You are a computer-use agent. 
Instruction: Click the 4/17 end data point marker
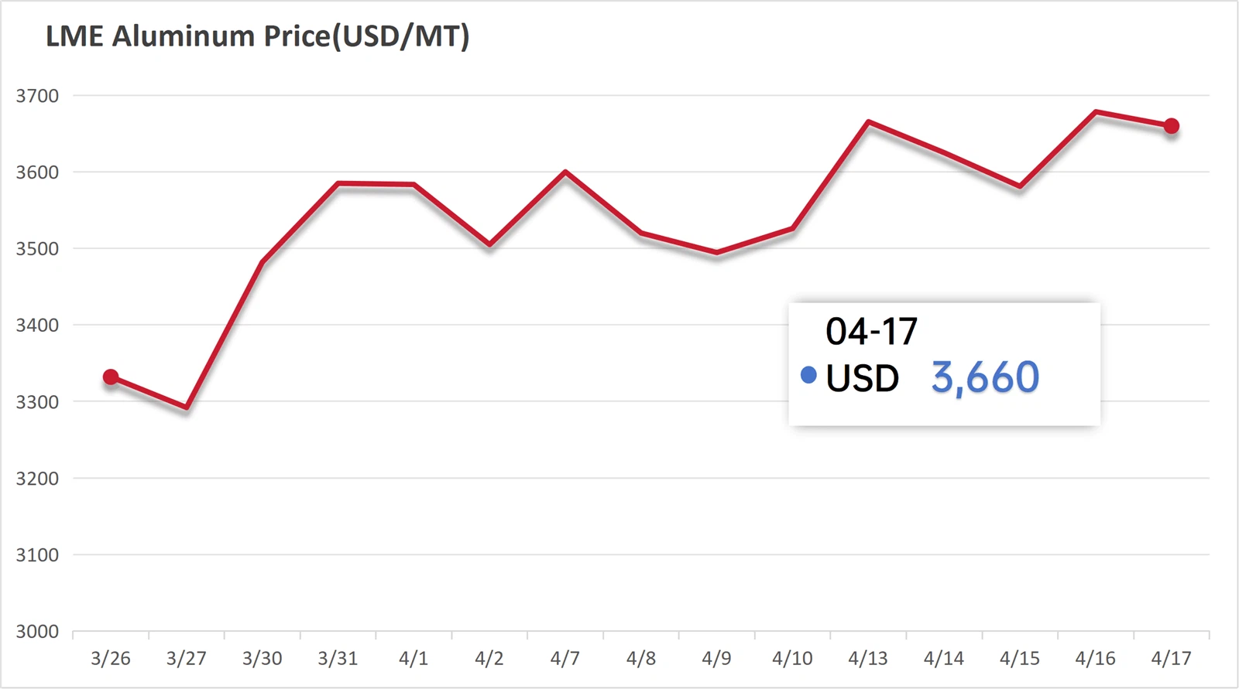[x=1172, y=126]
